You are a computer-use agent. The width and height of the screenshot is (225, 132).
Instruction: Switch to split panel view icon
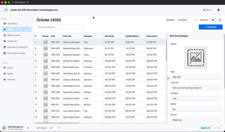point(220,20)
